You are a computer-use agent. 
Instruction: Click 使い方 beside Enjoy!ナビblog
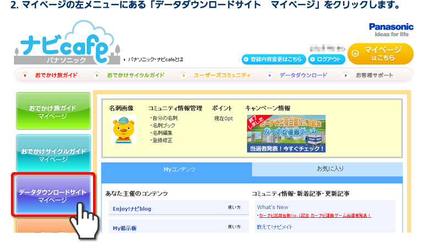tap(234, 207)
